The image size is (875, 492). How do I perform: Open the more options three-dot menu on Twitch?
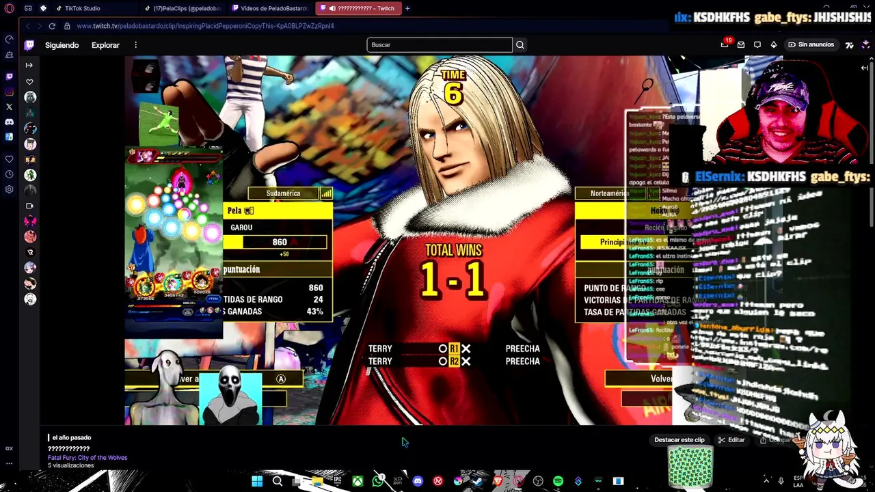tap(135, 45)
